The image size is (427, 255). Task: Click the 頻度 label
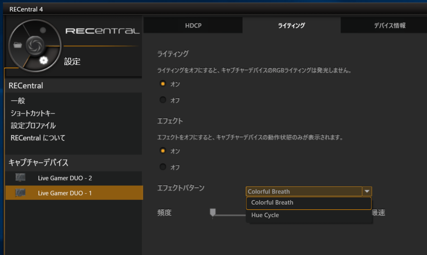point(164,212)
